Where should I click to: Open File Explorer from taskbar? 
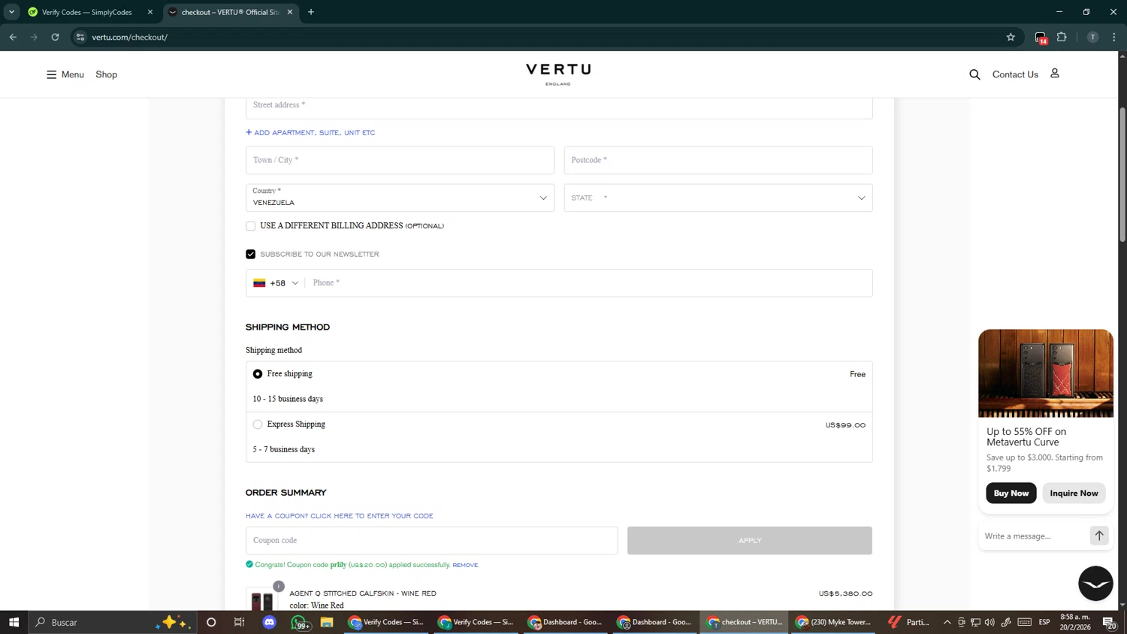(327, 622)
